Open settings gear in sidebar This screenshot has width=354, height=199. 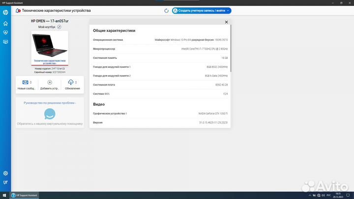(x=5, y=173)
